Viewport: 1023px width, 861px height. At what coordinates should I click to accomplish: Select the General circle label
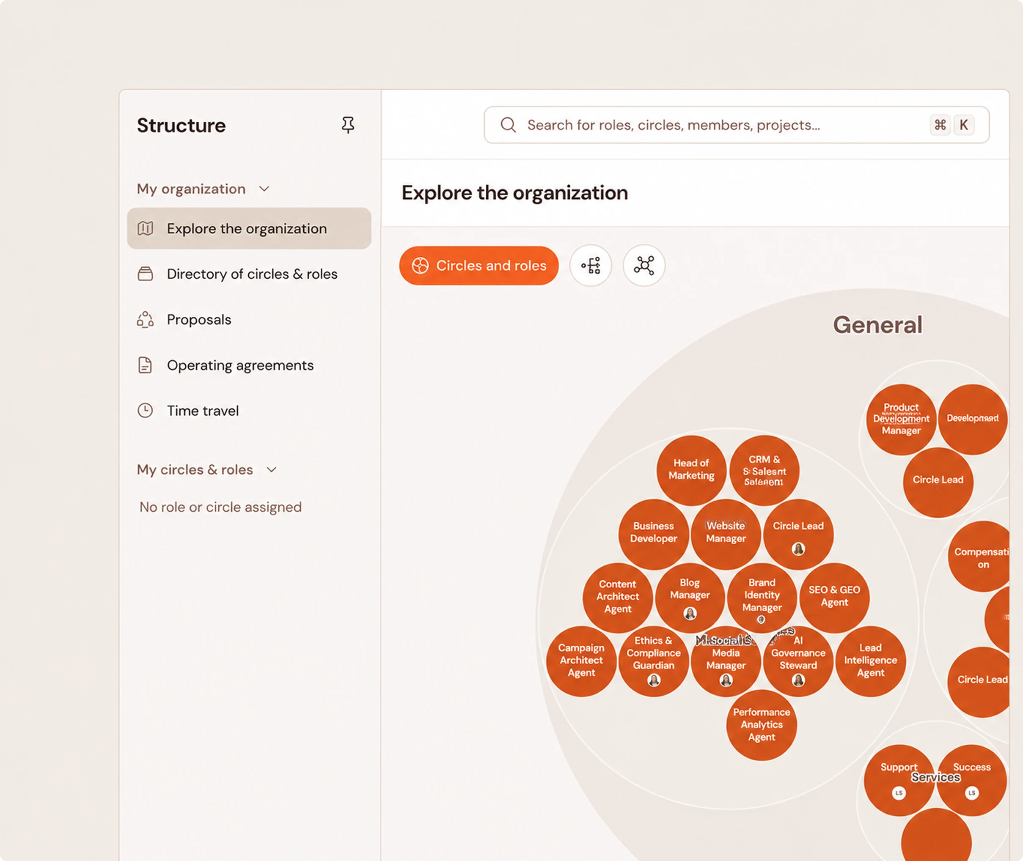(877, 325)
